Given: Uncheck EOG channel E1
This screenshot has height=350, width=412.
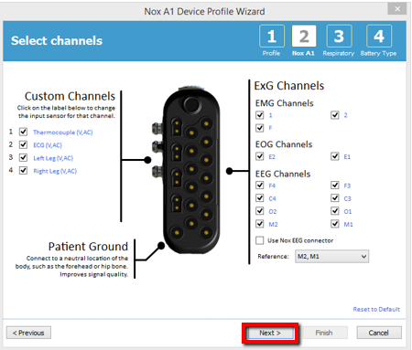Looking at the screenshot, I should pos(335,156).
